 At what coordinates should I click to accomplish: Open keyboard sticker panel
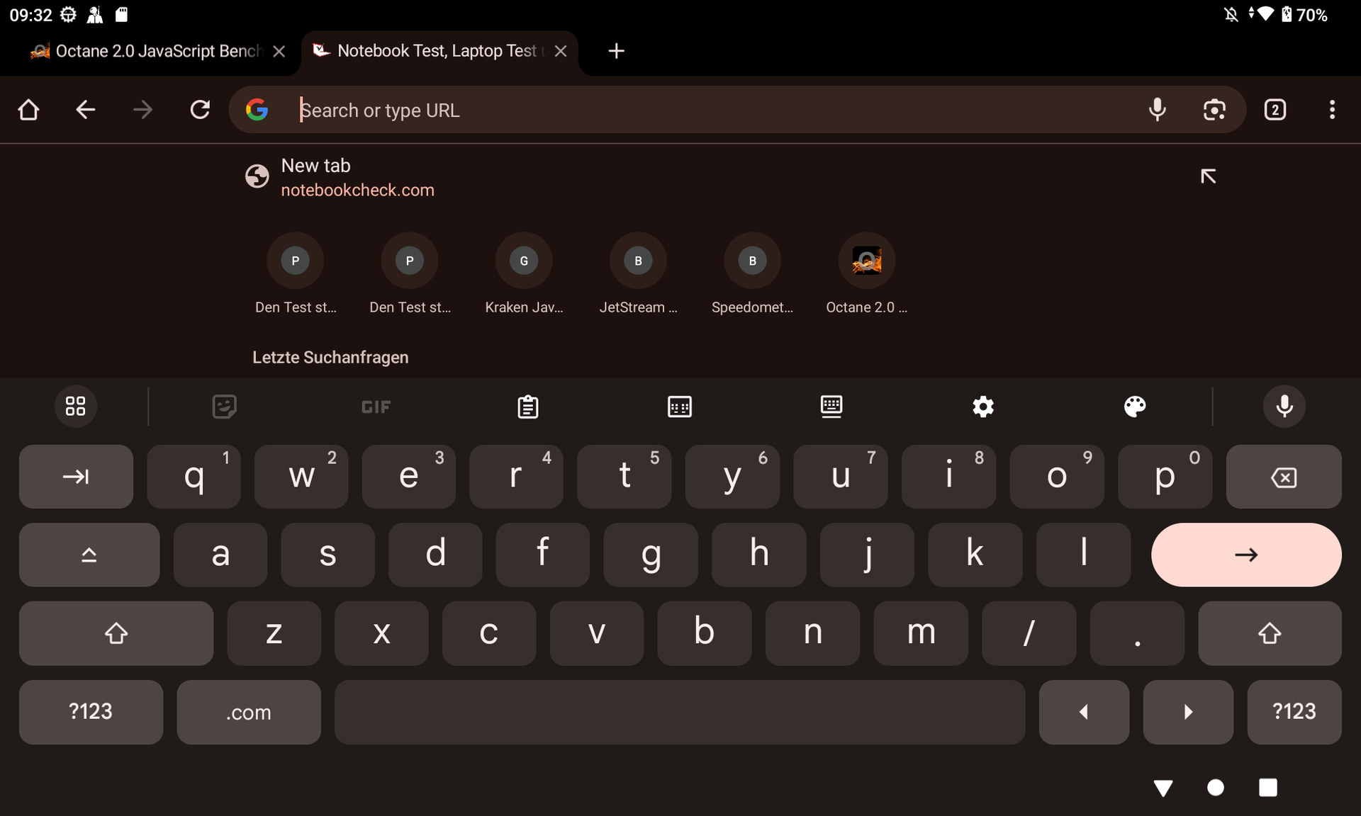click(x=224, y=407)
